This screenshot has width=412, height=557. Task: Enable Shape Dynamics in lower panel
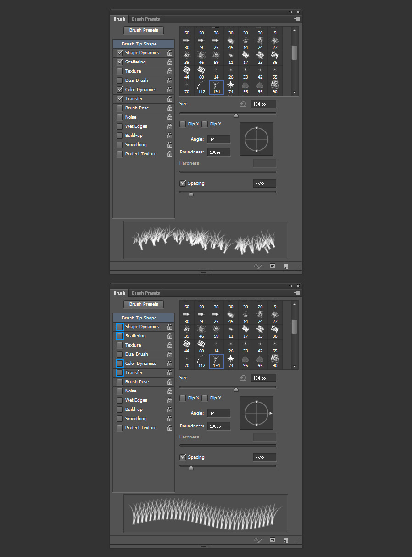point(120,327)
